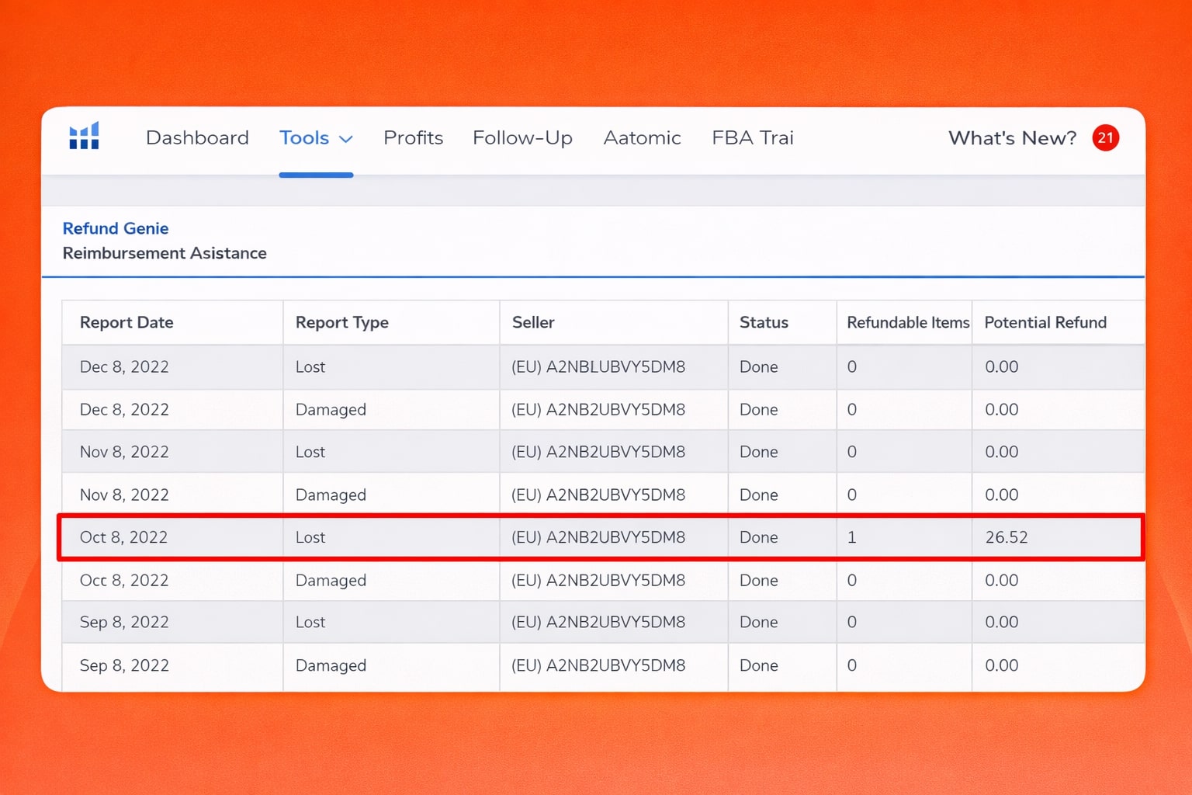1192x795 pixels.
Task: Expand the Tools dropdown menu
Action: 316,137
